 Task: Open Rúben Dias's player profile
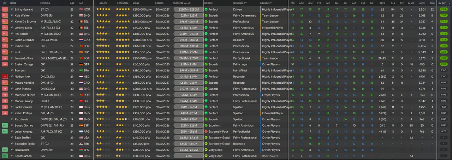(x=22, y=46)
